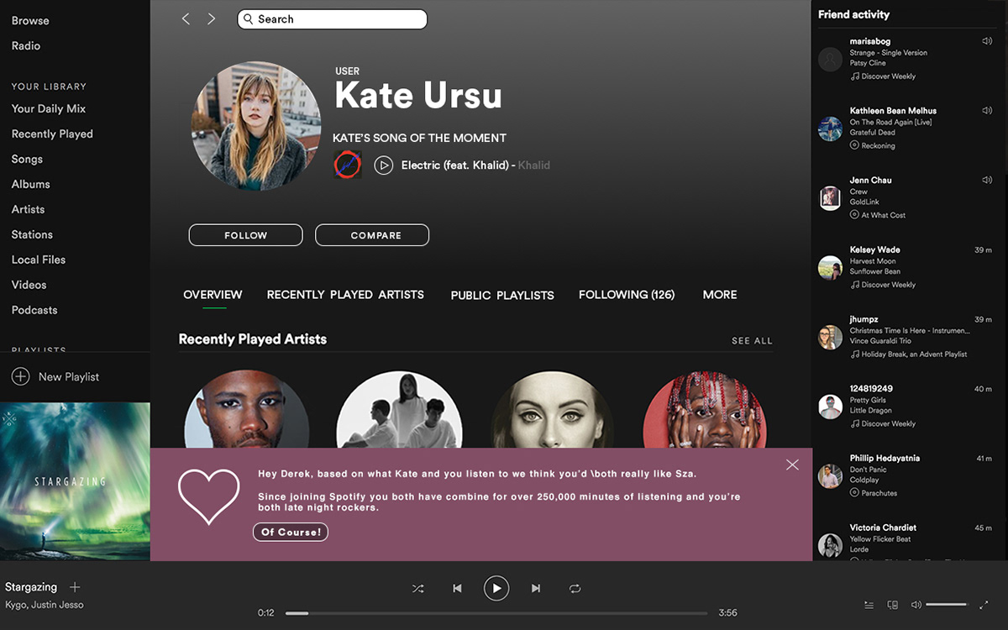This screenshot has width=1008, height=630.
Task: Open jhumpz avatar
Action: click(830, 338)
